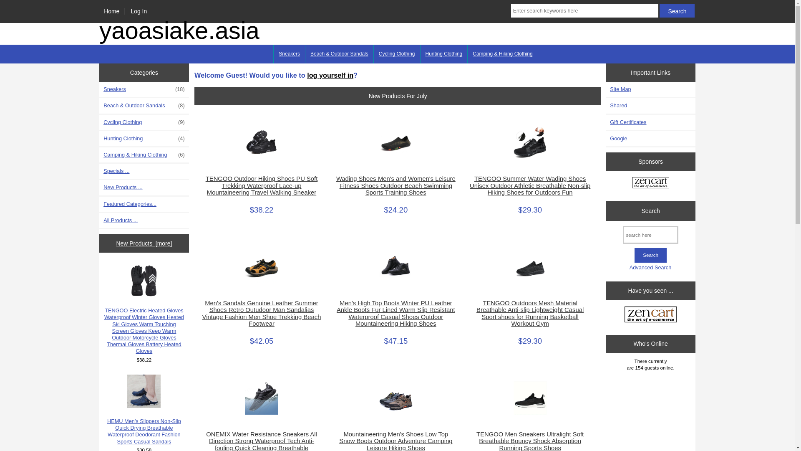Click the $42.05 sandals price
Image resolution: width=801 pixels, height=451 pixels.
pyautogui.click(x=262, y=341)
